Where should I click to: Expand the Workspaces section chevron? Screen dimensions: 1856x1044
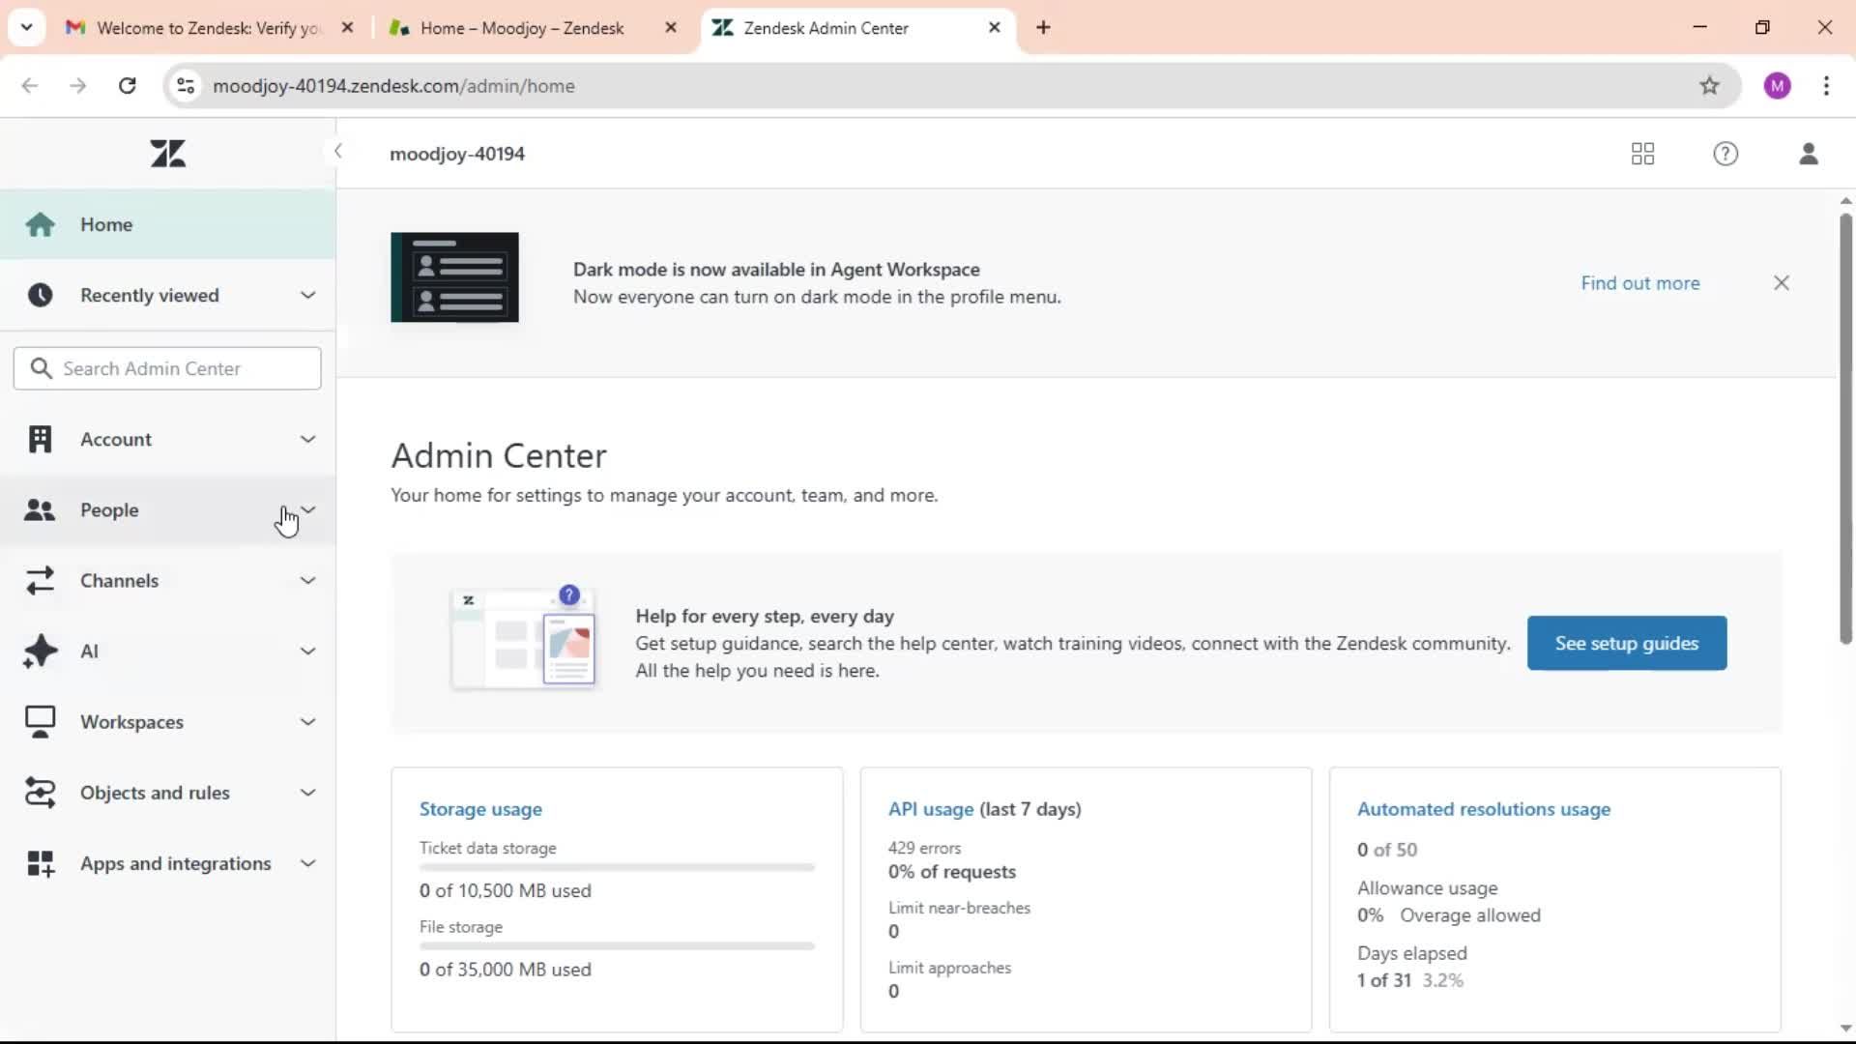click(307, 722)
